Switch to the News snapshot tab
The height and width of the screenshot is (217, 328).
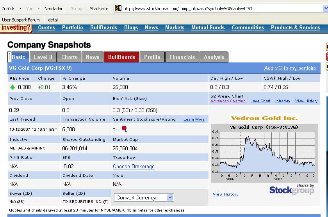[93, 57]
